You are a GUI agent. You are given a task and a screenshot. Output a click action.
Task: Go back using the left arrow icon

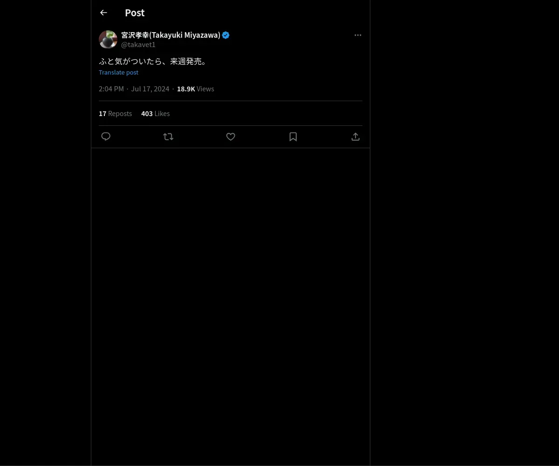(x=103, y=13)
